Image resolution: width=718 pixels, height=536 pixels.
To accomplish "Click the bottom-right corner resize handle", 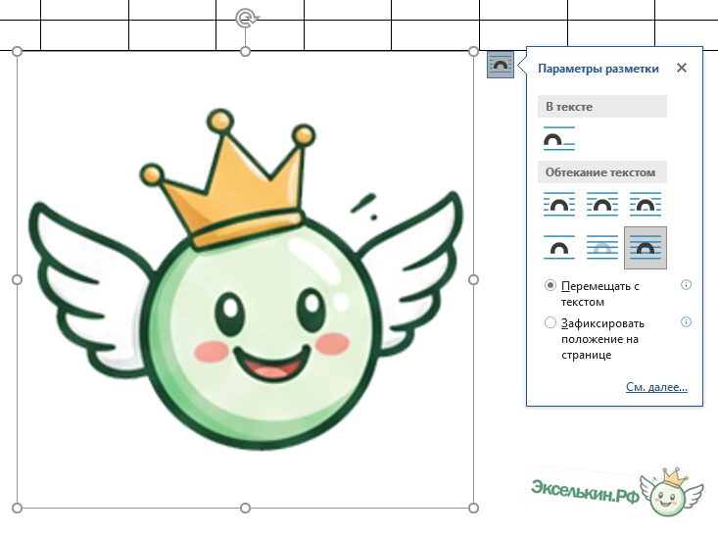I will tap(474, 508).
